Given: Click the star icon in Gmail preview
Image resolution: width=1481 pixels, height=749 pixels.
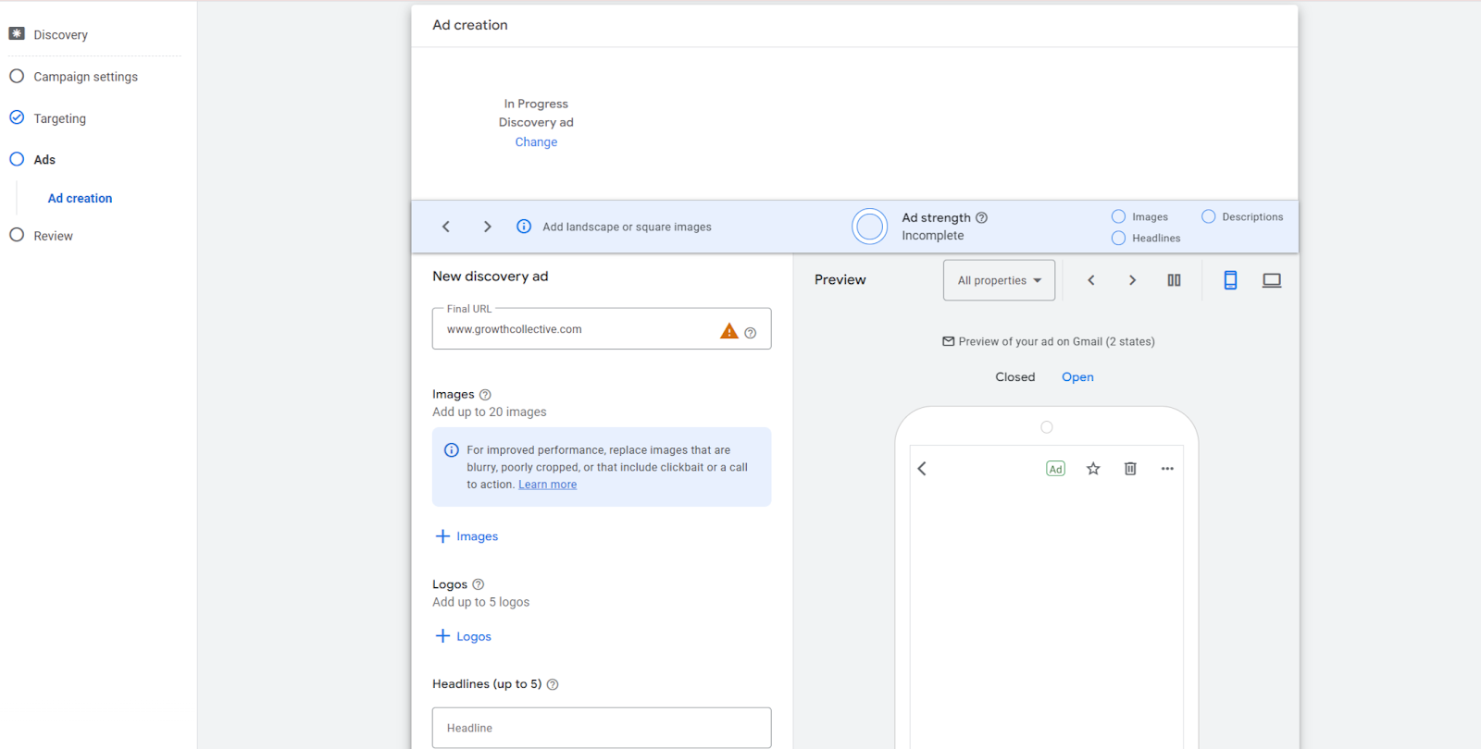Looking at the screenshot, I should (1093, 469).
